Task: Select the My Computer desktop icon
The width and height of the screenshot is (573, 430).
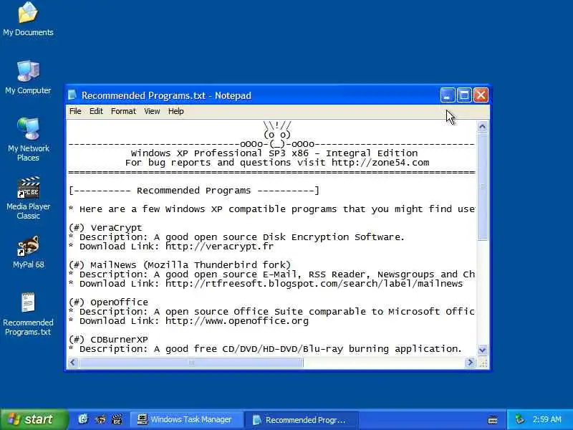Action: tap(28, 77)
